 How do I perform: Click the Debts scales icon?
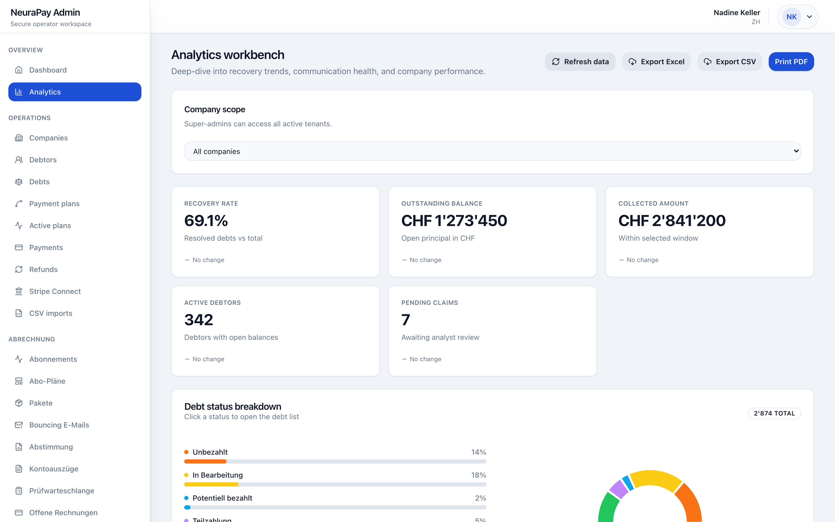(19, 182)
